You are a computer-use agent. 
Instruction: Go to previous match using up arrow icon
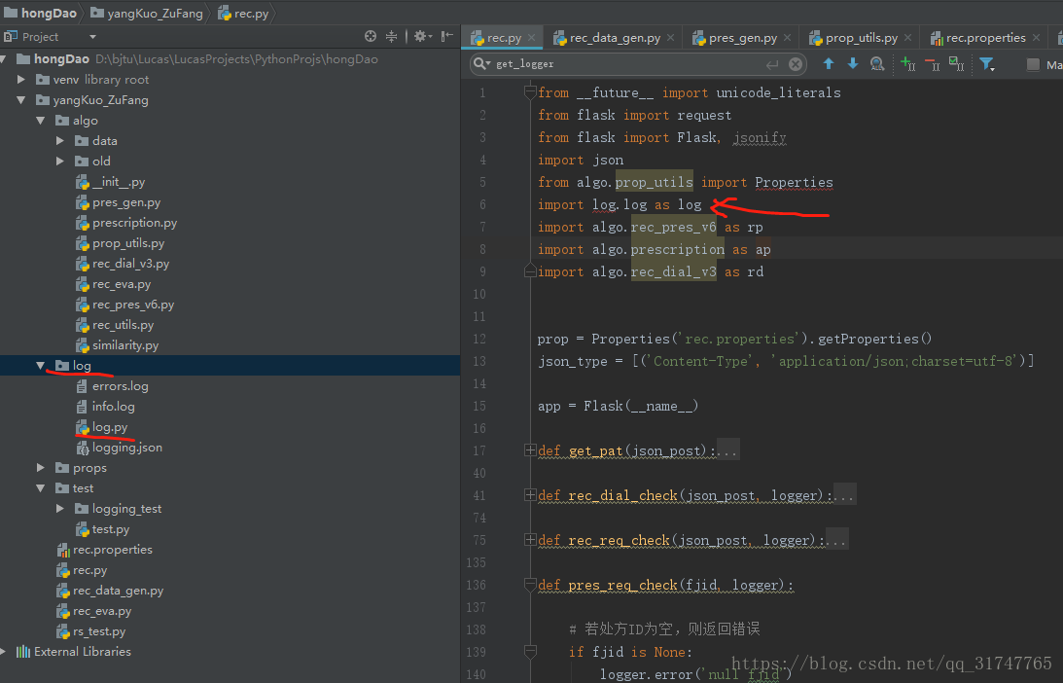click(x=828, y=63)
